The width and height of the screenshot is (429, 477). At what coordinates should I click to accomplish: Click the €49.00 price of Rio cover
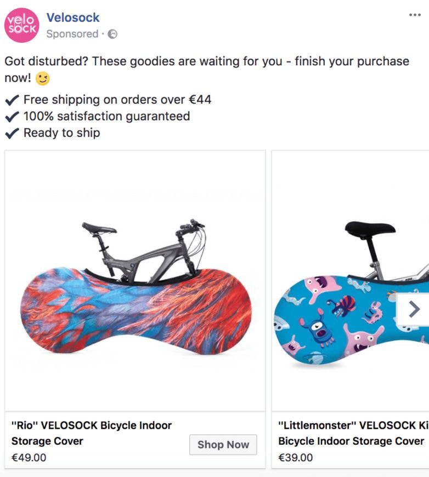(x=29, y=457)
